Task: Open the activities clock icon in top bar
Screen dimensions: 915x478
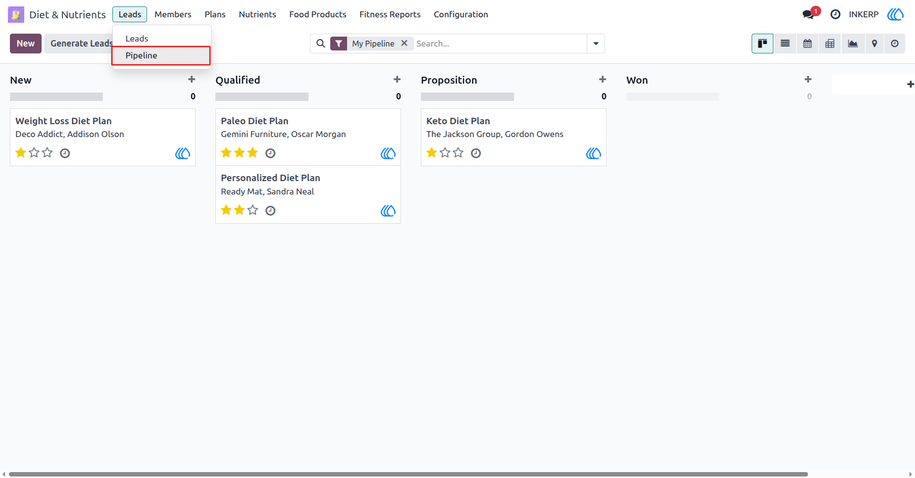Action: pos(835,14)
